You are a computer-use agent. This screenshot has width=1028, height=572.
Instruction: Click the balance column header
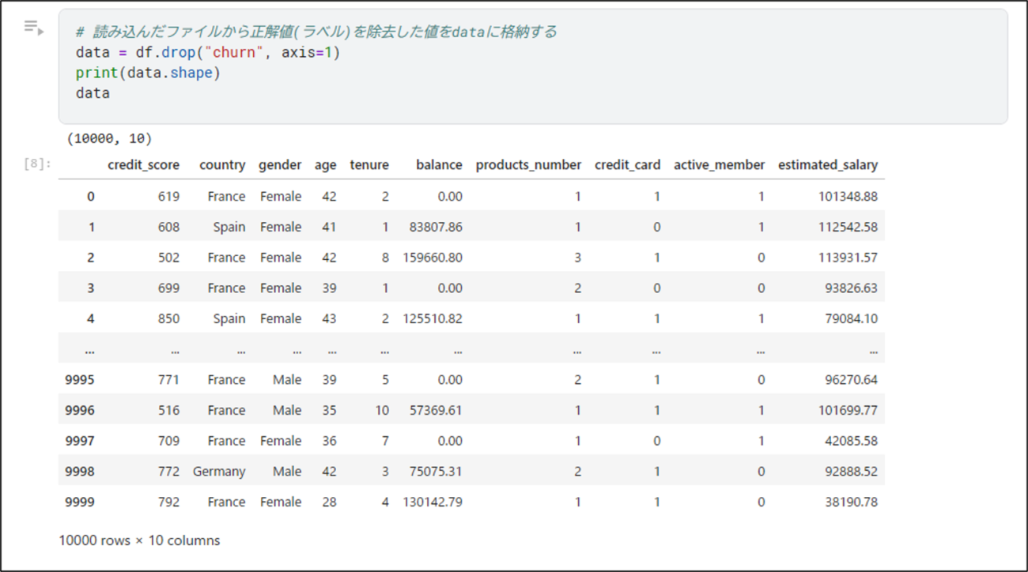pyautogui.click(x=439, y=165)
